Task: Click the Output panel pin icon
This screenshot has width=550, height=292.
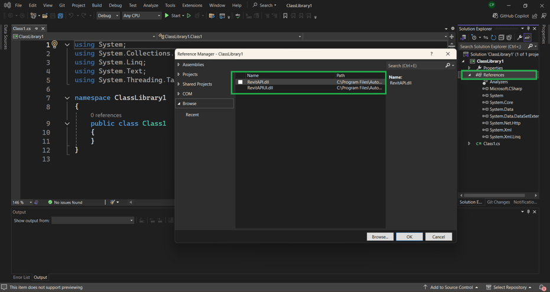Action: [528, 212]
